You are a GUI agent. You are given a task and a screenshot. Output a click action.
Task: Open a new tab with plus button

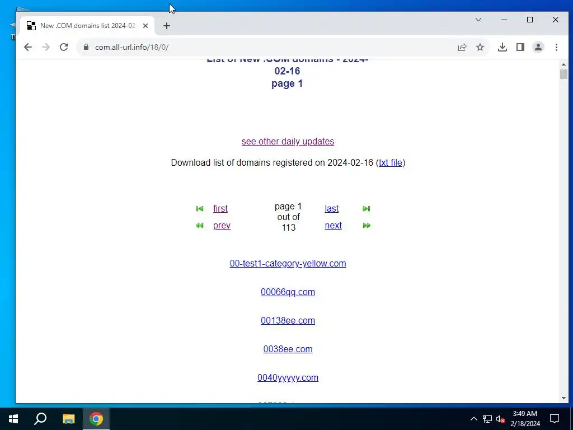[167, 26]
